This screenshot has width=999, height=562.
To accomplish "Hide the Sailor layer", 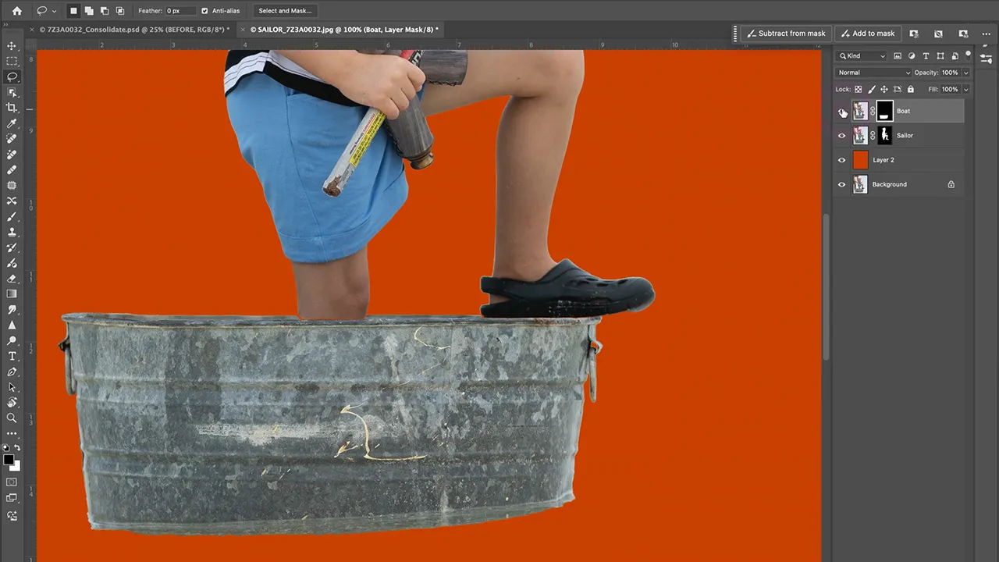I will (841, 136).
